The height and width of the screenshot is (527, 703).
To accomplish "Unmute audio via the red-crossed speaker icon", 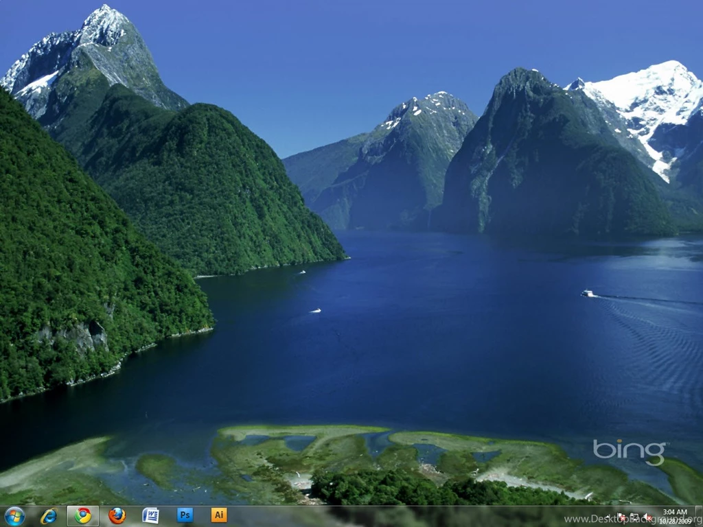I will (x=647, y=516).
